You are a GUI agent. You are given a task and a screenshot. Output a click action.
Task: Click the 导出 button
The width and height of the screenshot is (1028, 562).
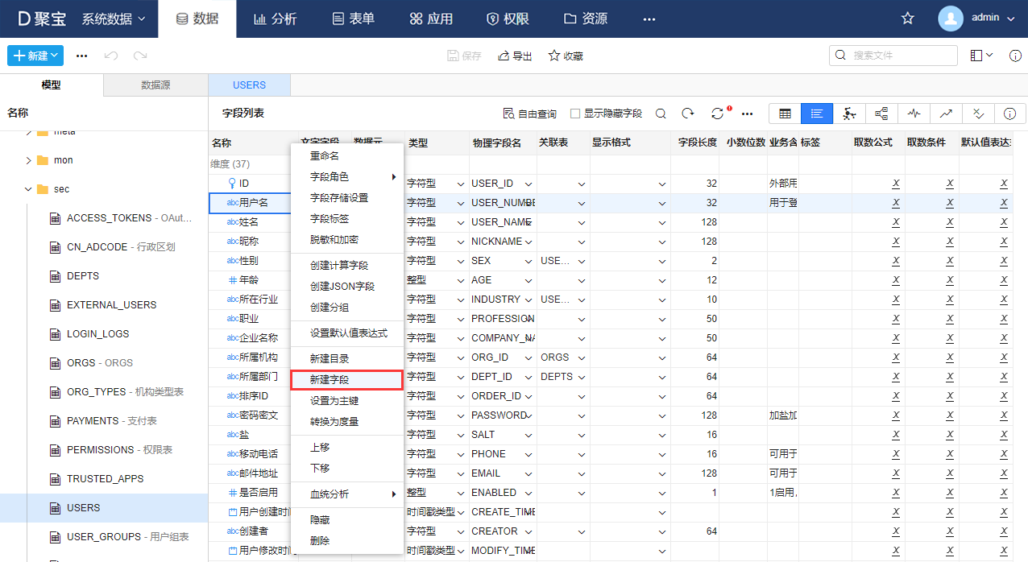pyautogui.click(x=515, y=56)
